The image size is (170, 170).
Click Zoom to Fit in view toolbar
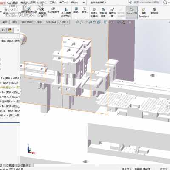click(x=77, y=22)
